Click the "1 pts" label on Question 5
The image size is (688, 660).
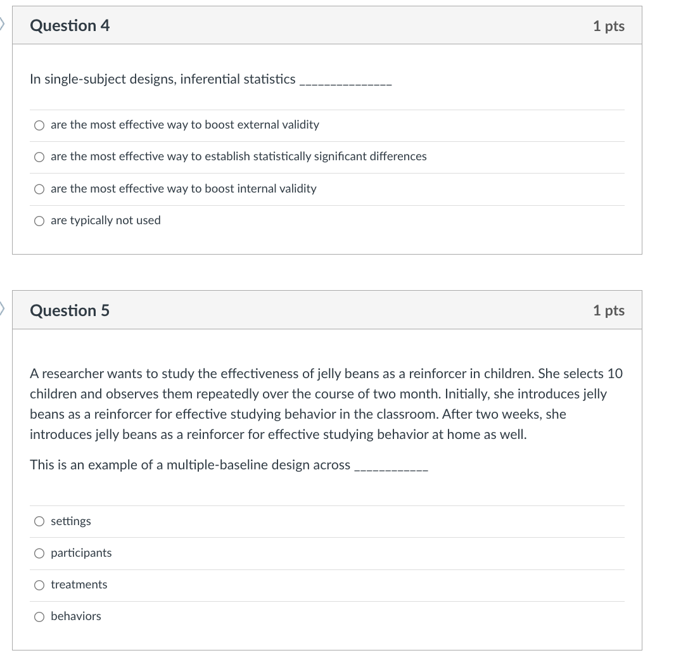(x=608, y=310)
